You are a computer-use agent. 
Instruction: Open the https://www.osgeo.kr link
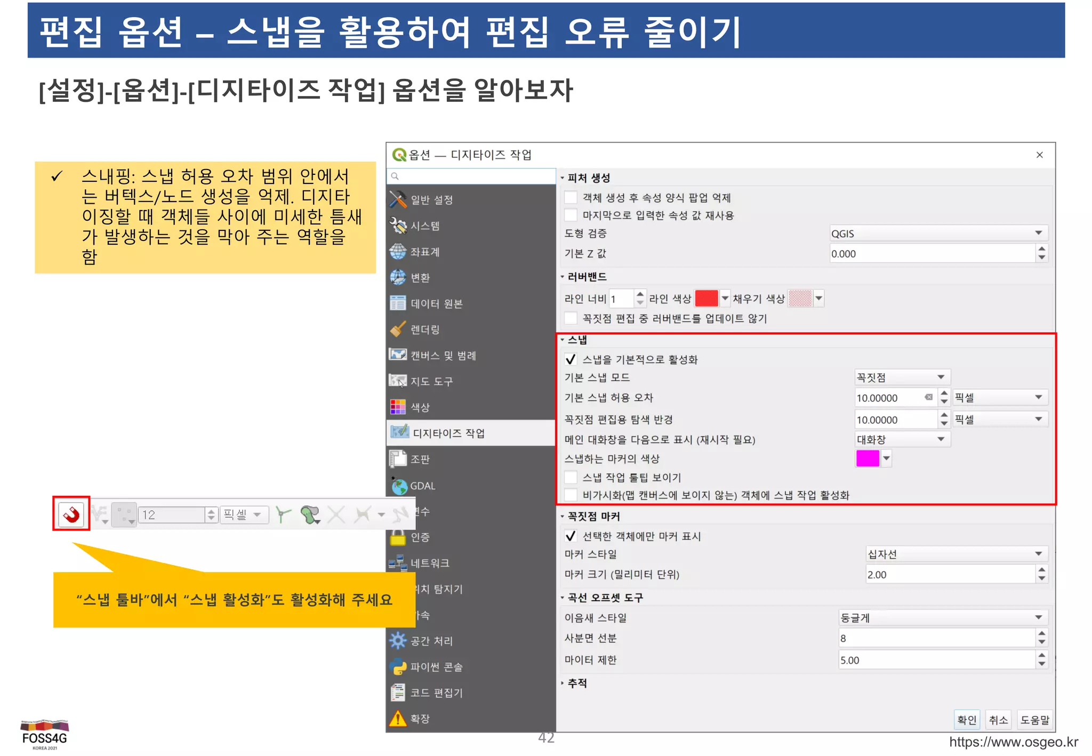1014,742
